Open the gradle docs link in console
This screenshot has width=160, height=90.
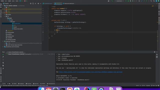coord(90,72)
